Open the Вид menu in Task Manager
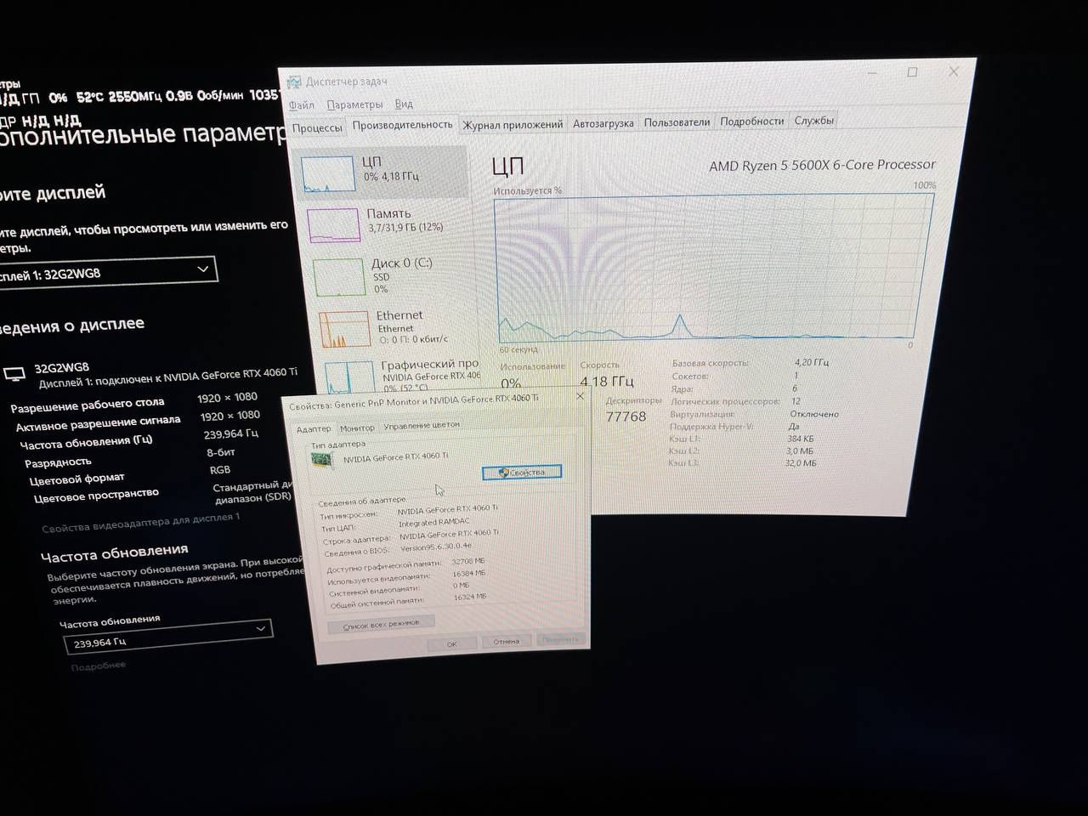Image resolution: width=1088 pixels, height=816 pixels. click(404, 104)
